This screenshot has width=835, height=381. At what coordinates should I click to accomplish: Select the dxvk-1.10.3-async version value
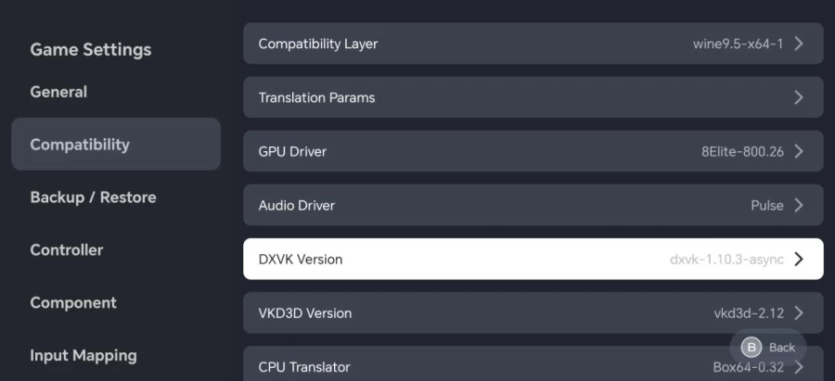coord(726,260)
